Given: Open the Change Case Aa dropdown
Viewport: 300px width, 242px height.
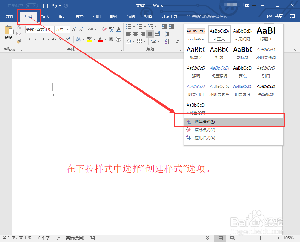Looking at the screenshot, I should [92, 29].
